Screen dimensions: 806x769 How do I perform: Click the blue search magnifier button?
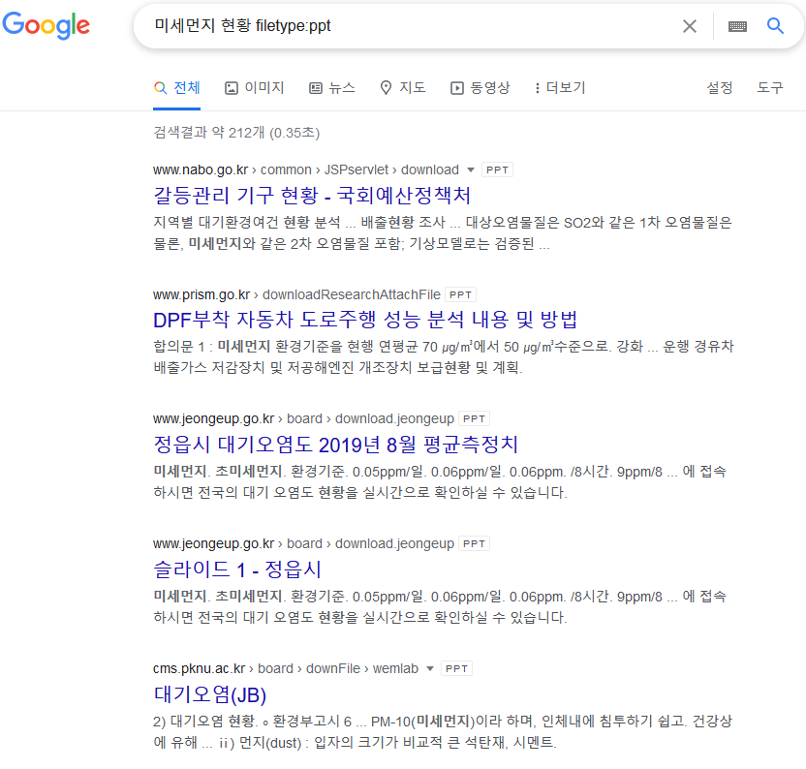point(775,25)
